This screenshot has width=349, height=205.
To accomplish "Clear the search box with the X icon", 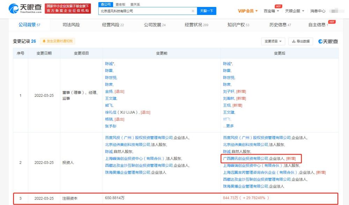I will coord(193,11).
